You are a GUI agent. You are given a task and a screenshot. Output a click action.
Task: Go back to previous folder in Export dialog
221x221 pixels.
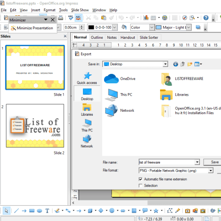pos(176,64)
